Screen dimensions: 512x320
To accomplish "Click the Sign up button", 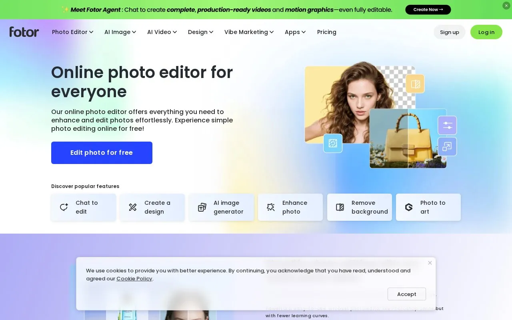I will click(x=450, y=32).
